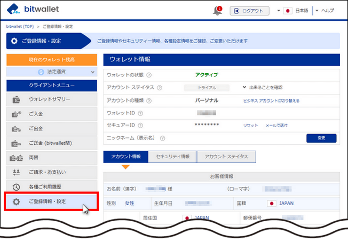Open ご送金 (bitwallet間) menu item
Viewport: 348px width, 241px height.
52,143
